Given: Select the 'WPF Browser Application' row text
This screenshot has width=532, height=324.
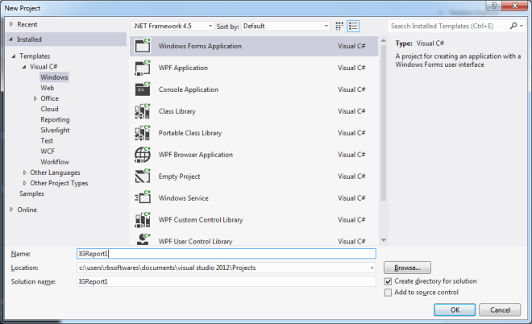Looking at the screenshot, I should click(196, 155).
